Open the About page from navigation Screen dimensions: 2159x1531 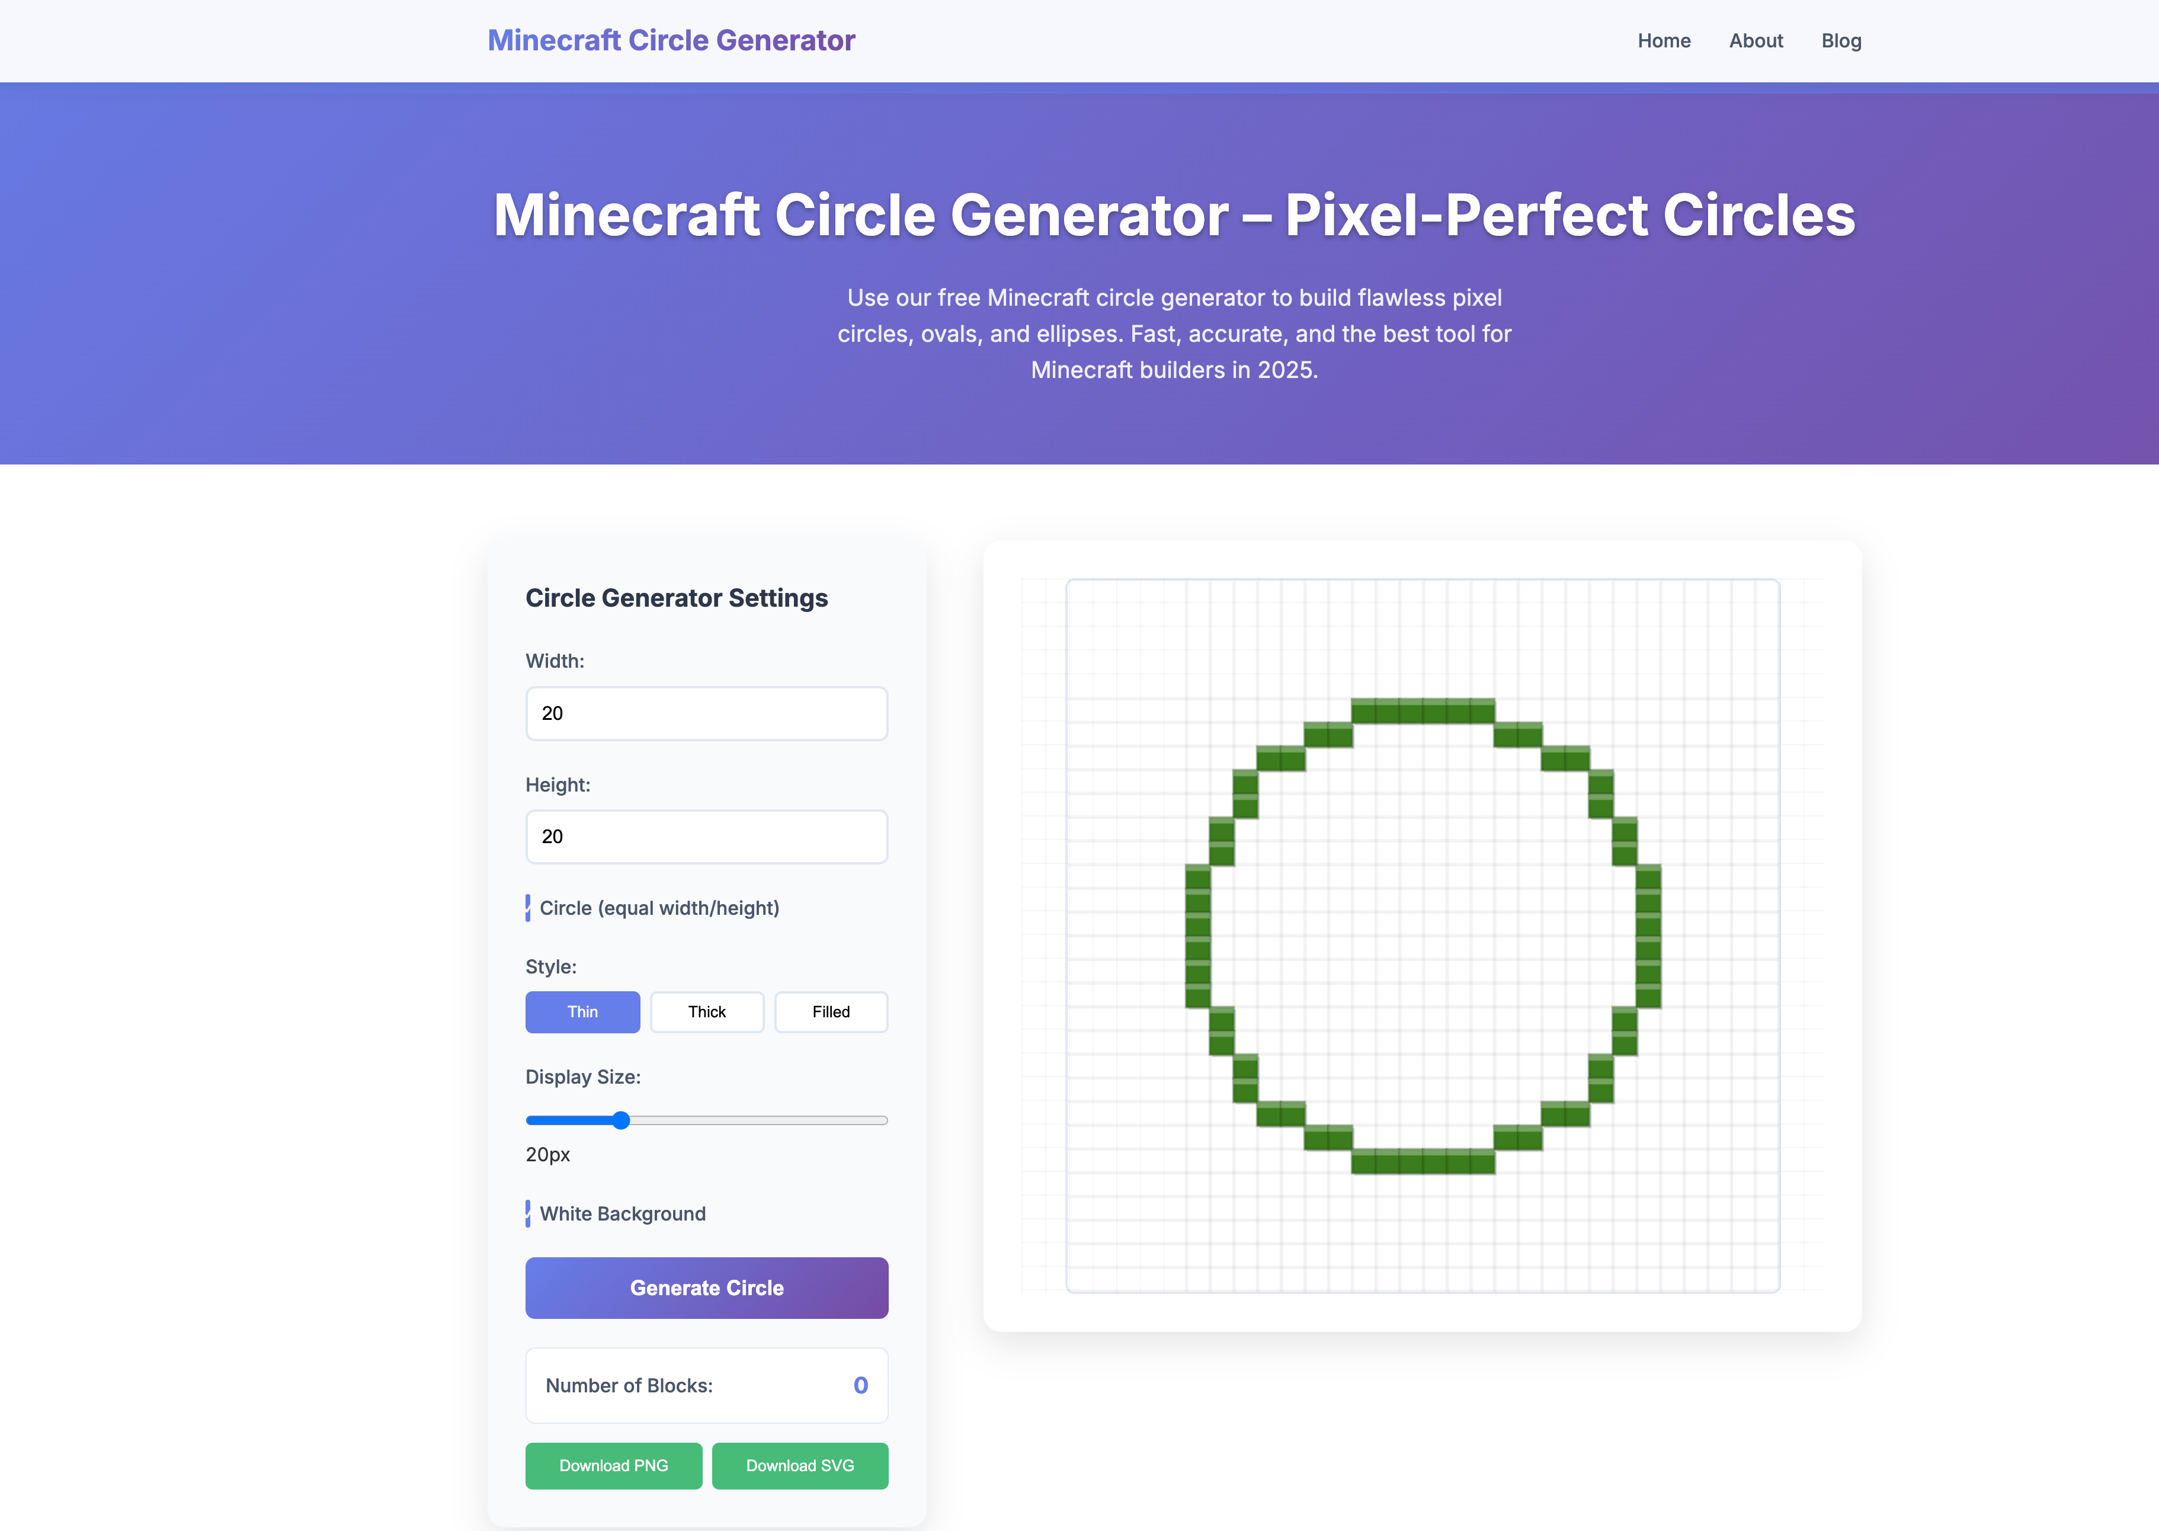[x=1756, y=40]
